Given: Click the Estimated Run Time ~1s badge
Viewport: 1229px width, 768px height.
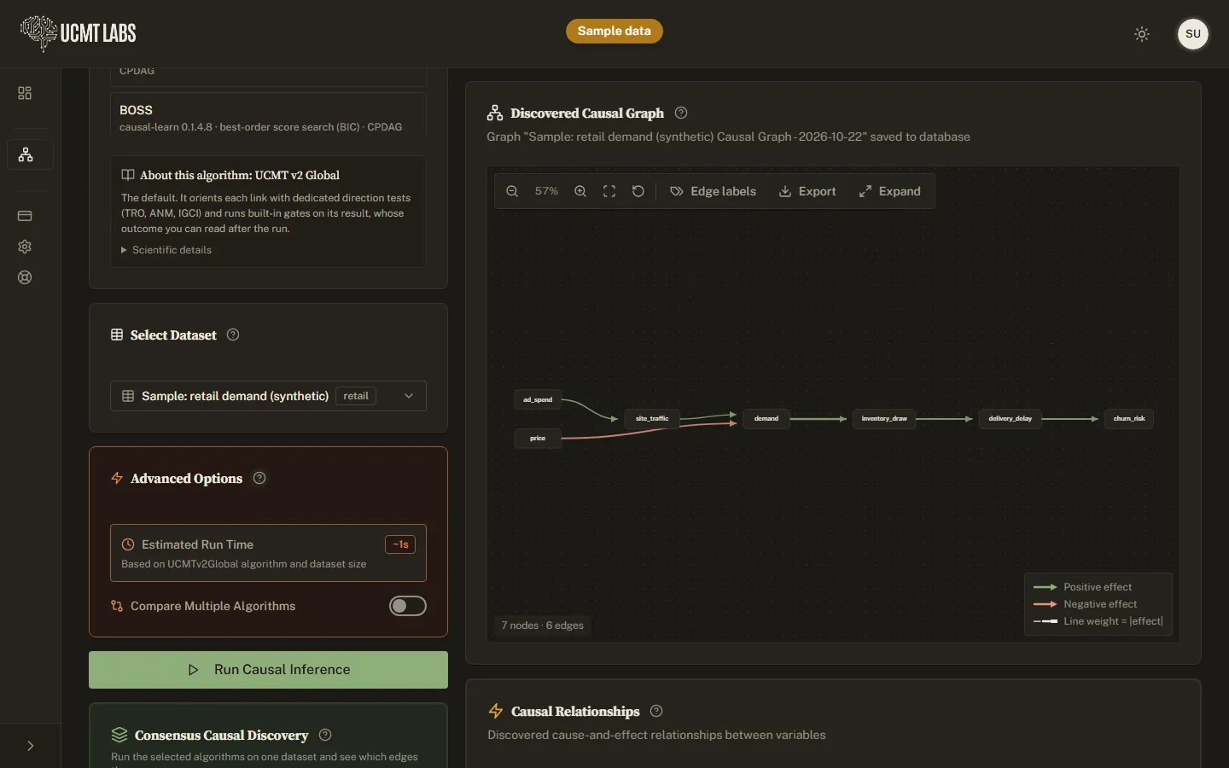Looking at the screenshot, I should pos(400,544).
